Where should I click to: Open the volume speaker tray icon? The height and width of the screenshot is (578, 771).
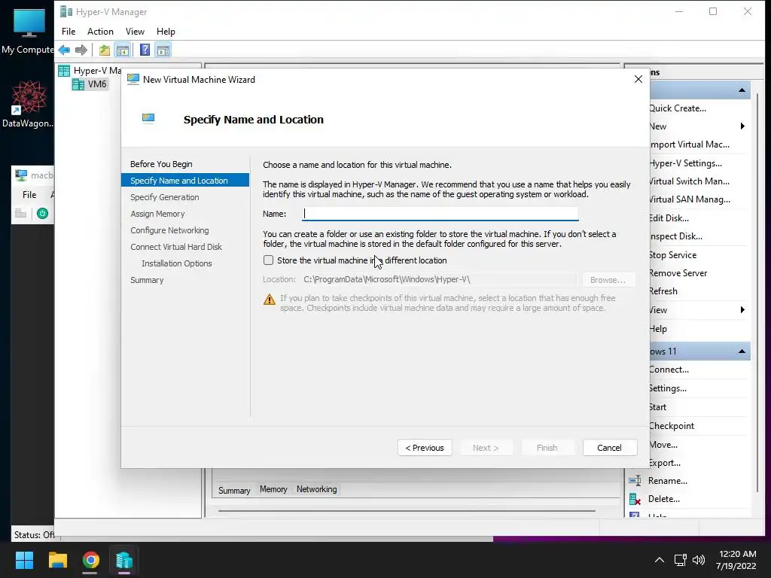[x=698, y=560]
